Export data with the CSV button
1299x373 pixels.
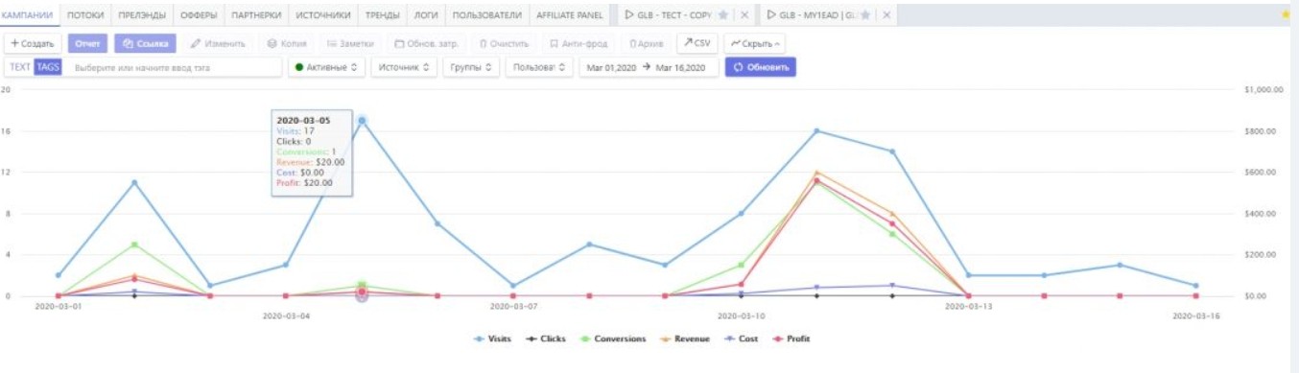click(697, 43)
